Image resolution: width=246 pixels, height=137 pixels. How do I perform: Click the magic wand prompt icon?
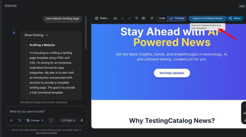(x=51, y=120)
